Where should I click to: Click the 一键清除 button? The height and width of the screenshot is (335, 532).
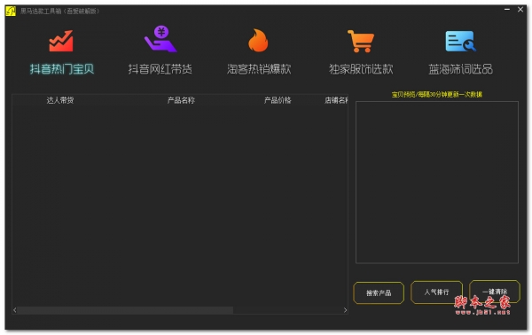[x=495, y=292]
